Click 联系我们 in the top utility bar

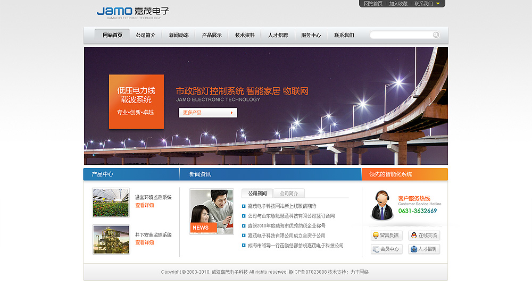point(423,4)
